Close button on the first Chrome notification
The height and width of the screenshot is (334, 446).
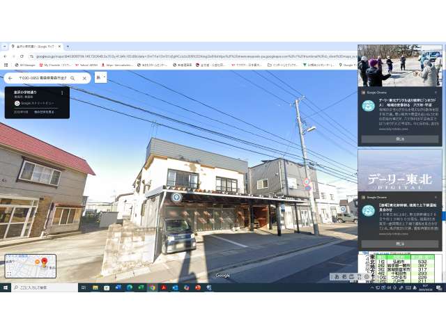400,139
